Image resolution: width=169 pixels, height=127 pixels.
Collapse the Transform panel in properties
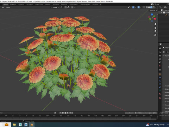(164, 56)
